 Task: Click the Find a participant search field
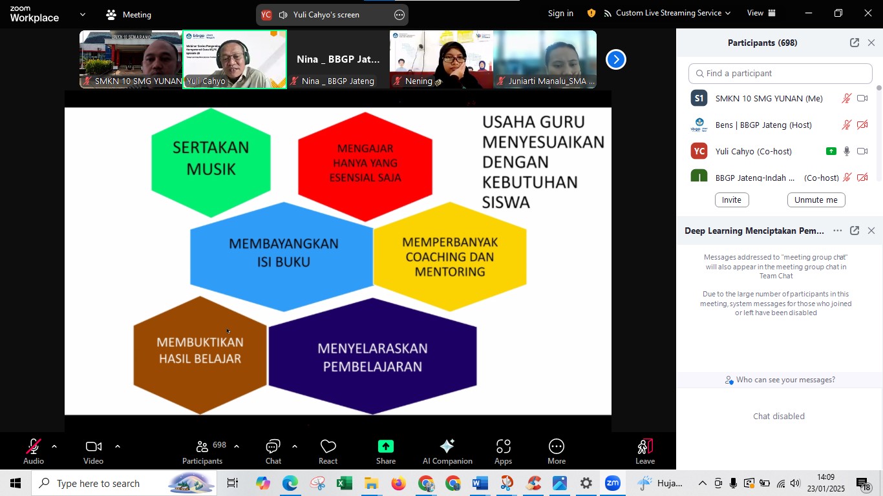pos(780,74)
